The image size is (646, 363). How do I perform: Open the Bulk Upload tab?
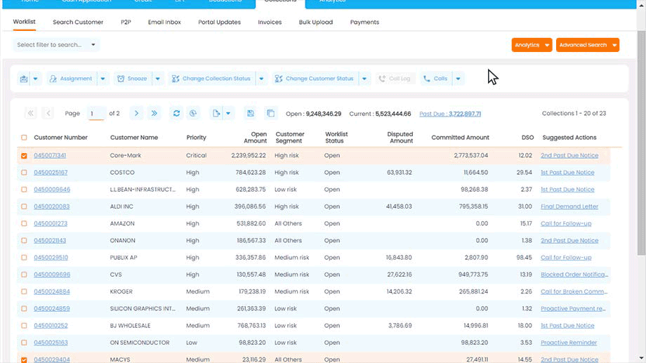pyautogui.click(x=315, y=22)
